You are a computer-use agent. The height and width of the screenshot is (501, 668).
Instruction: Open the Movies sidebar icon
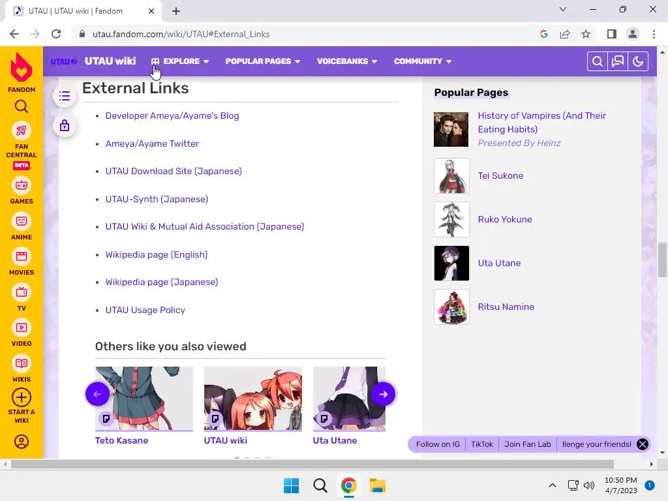tap(22, 257)
